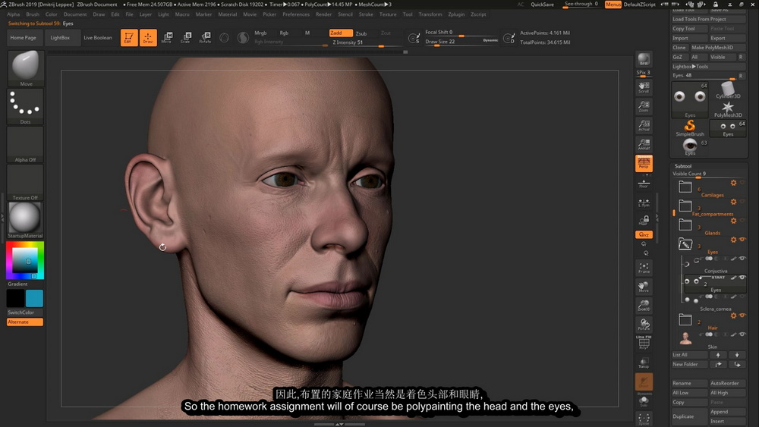Click the QuickSave button
759x427 pixels.
pos(542,5)
